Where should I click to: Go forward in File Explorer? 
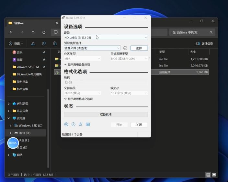point(22,32)
